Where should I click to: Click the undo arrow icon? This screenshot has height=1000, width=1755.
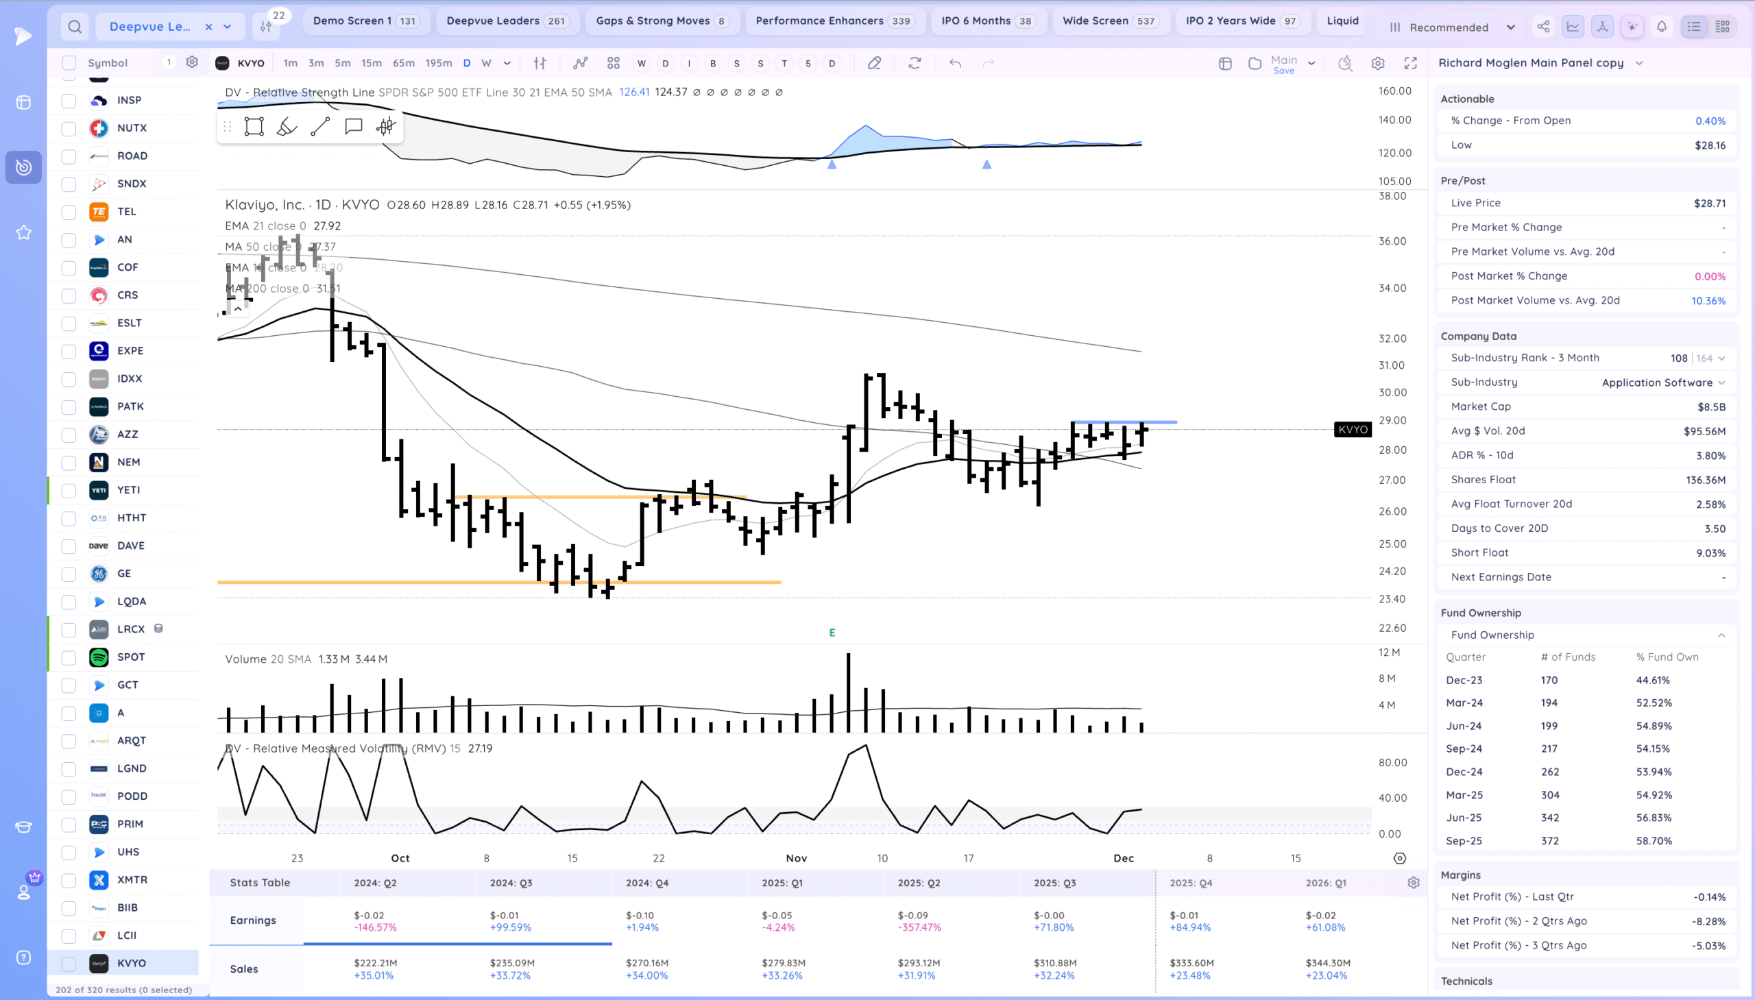click(x=955, y=63)
